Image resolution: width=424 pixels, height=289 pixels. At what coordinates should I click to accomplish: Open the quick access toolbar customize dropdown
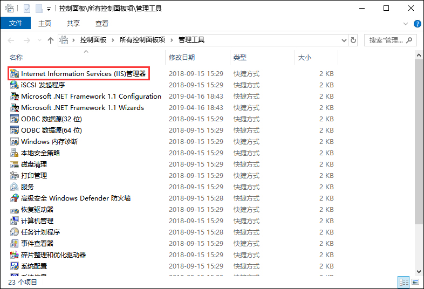pyautogui.click(x=49, y=9)
